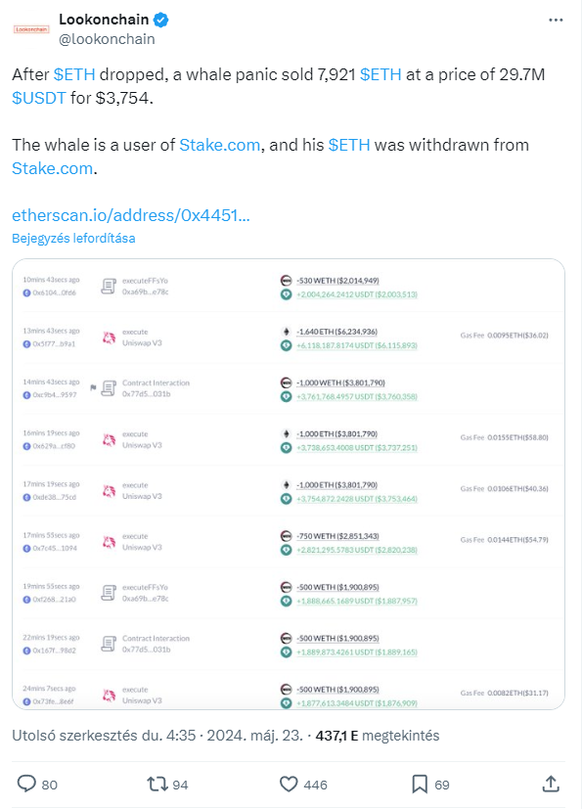Like the tweet with heart icon

point(289,785)
